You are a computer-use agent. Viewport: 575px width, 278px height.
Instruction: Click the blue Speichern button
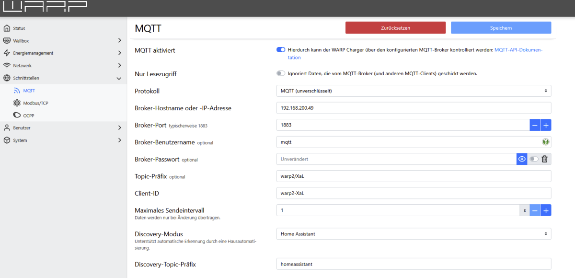click(501, 28)
